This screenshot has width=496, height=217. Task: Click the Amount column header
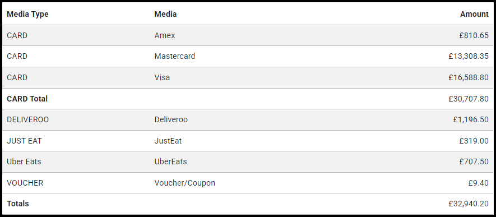coord(474,14)
